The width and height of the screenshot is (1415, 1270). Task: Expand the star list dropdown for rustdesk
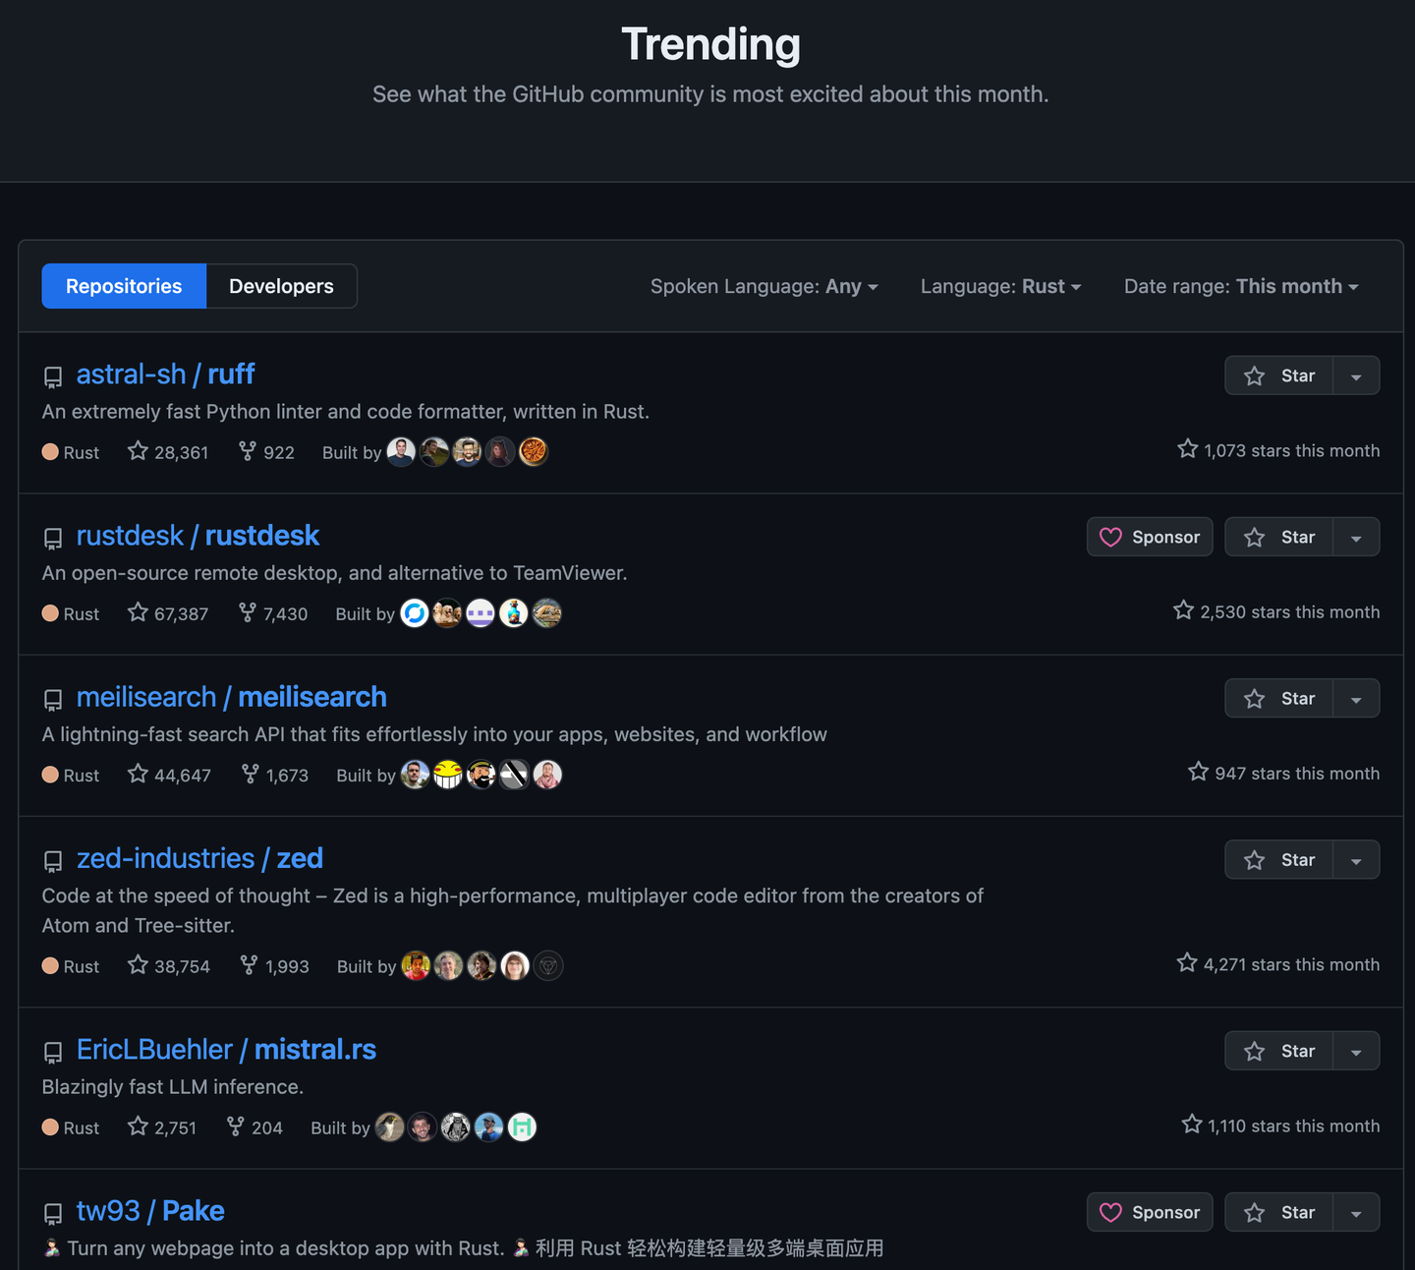tap(1356, 537)
